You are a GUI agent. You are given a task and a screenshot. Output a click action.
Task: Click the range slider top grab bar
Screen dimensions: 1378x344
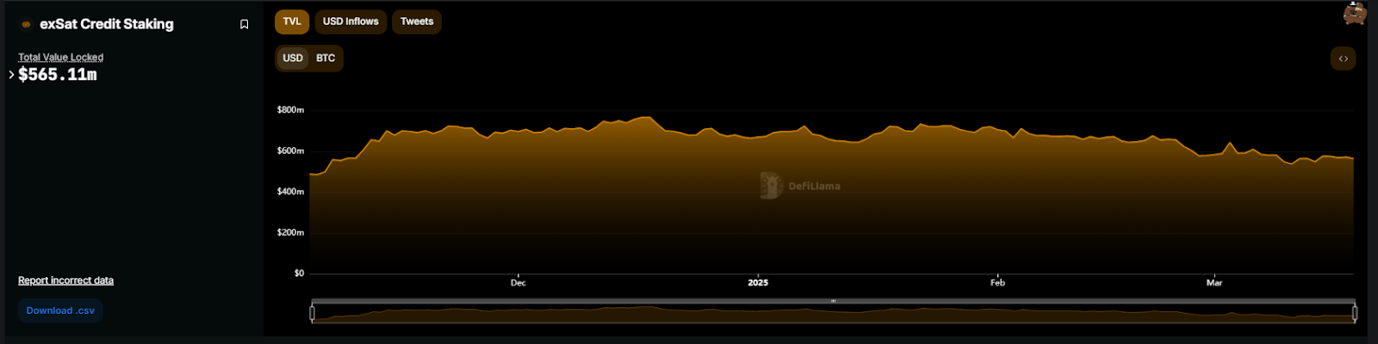(833, 301)
